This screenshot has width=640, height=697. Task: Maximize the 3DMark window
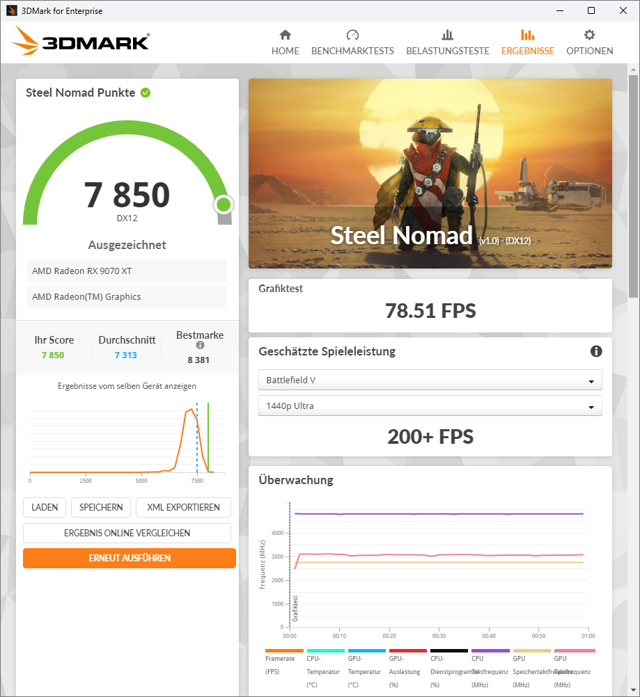click(591, 10)
